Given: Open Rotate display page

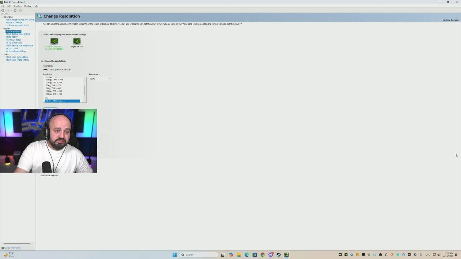Looking at the screenshot, I should tap(11, 37).
